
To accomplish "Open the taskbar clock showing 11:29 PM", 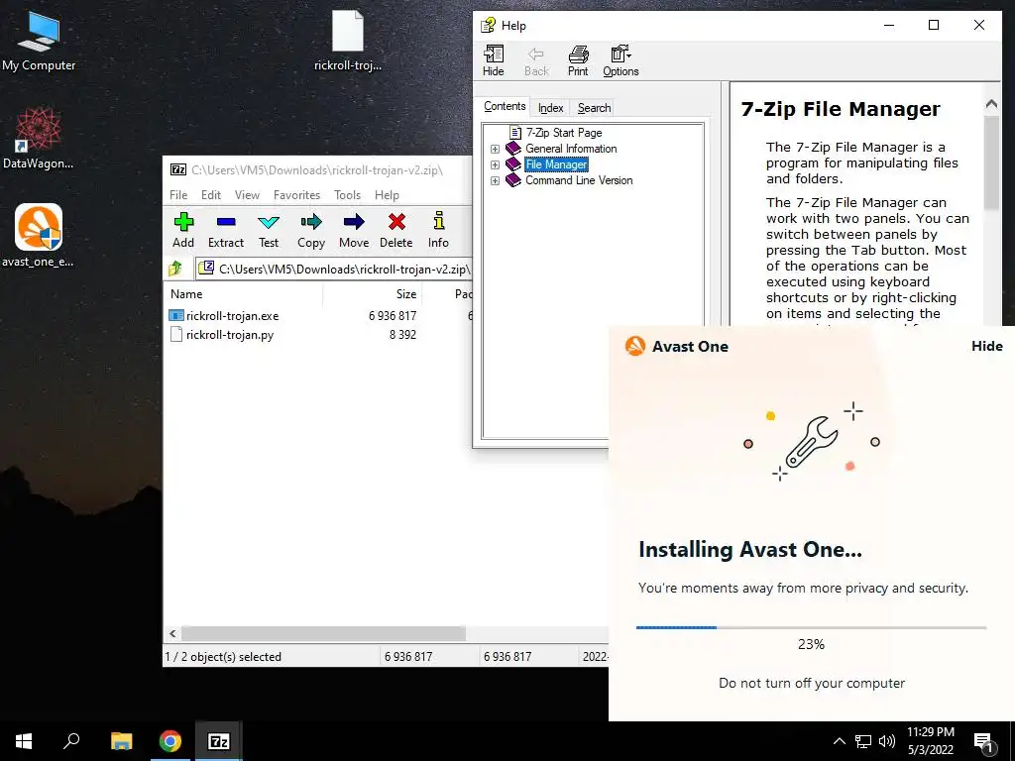I will [x=930, y=741].
